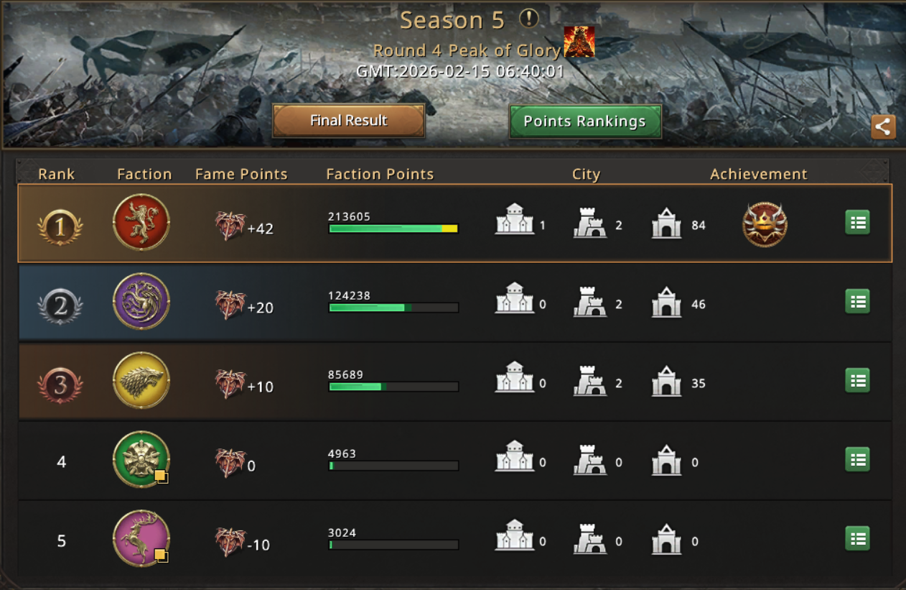
Task: Click the green rose faction emblem
Action: tap(141, 460)
